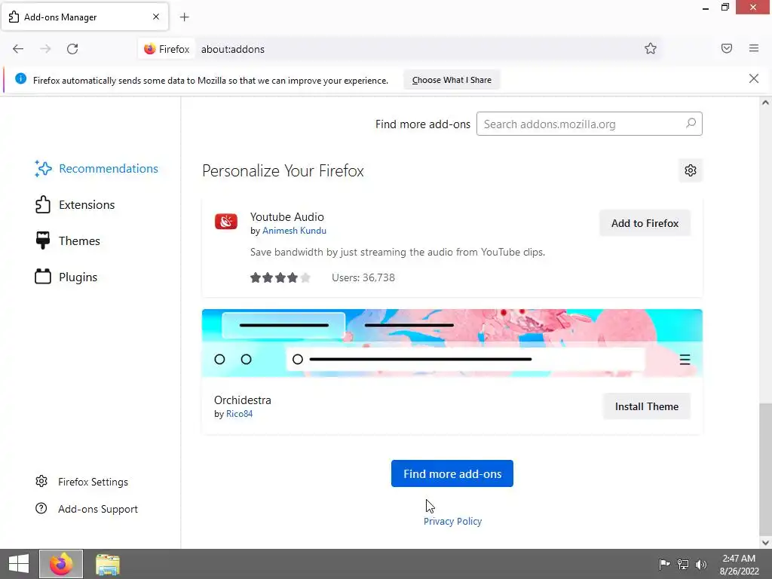Close the Add-ons Manager tab

pyautogui.click(x=155, y=17)
